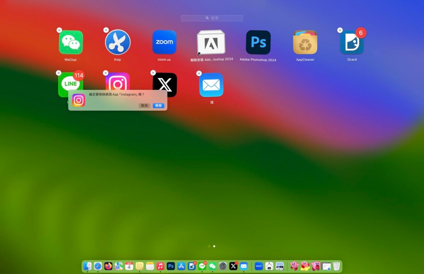Open LINE from the Dock
424x274 pixels.
[x=202, y=266]
